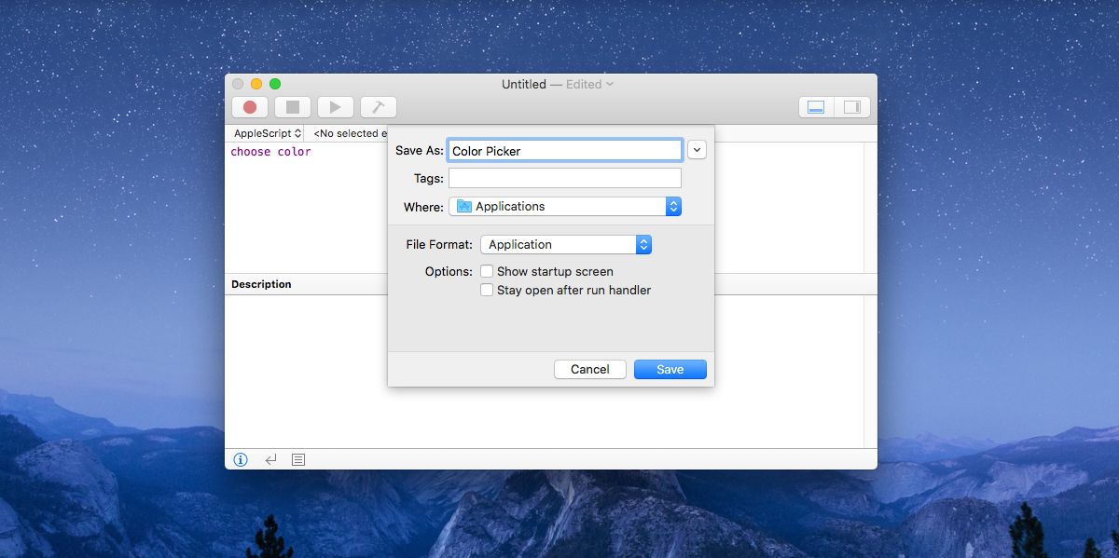Run the script with the play button

coord(335,107)
